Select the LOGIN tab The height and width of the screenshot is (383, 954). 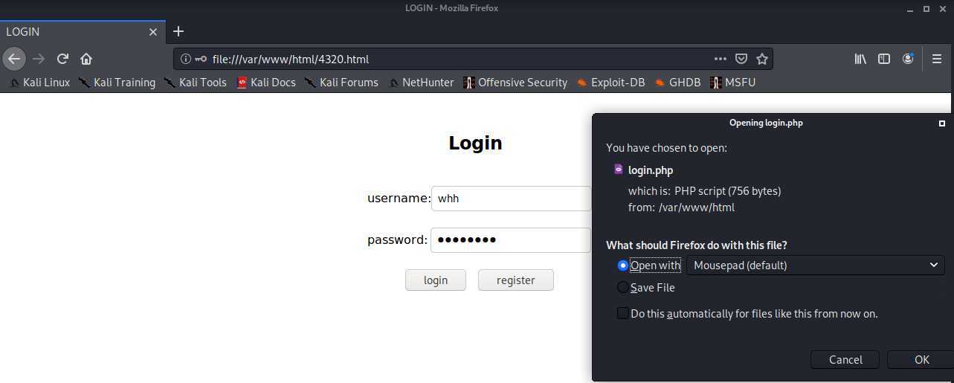(x=82, y=32)
